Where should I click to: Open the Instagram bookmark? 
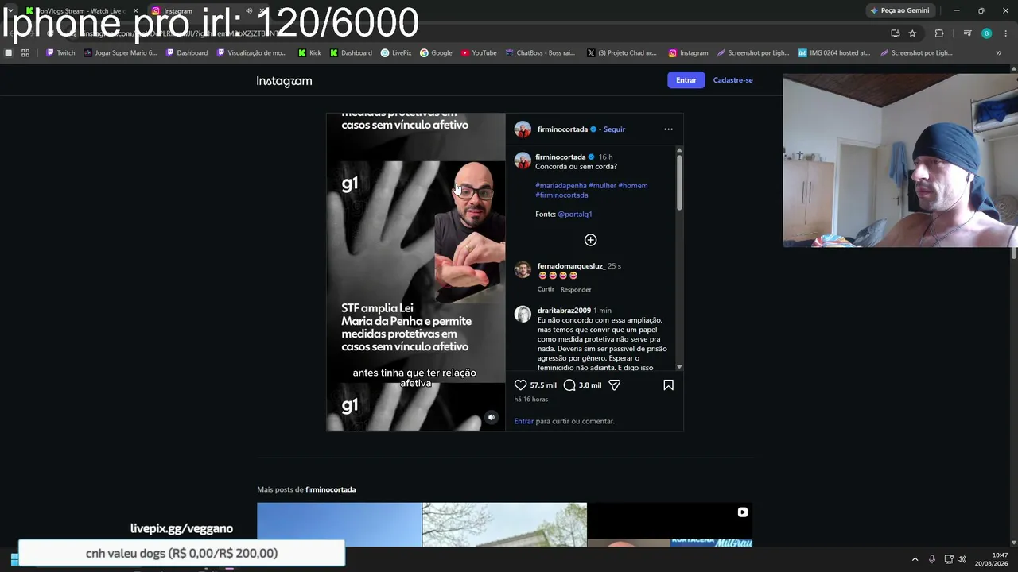point(688,53)
